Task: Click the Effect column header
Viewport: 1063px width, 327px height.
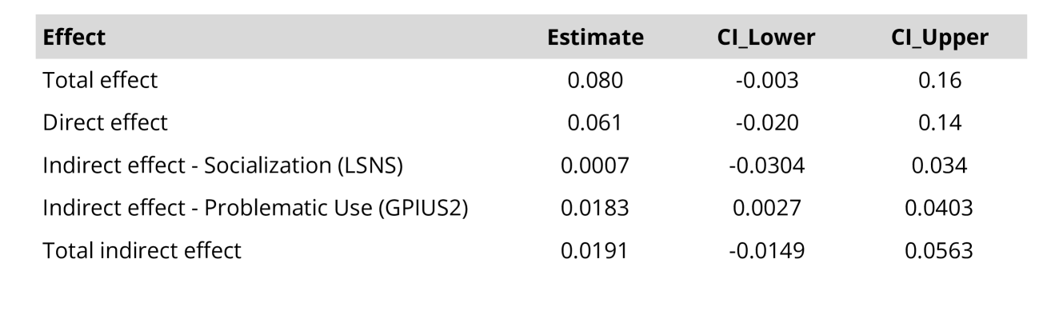Action: [x=74, y=38]
